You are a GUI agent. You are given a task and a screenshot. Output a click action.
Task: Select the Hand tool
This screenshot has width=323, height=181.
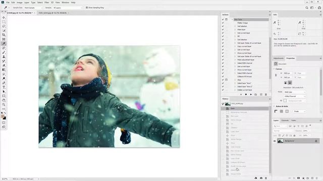[x=4, y=101]
